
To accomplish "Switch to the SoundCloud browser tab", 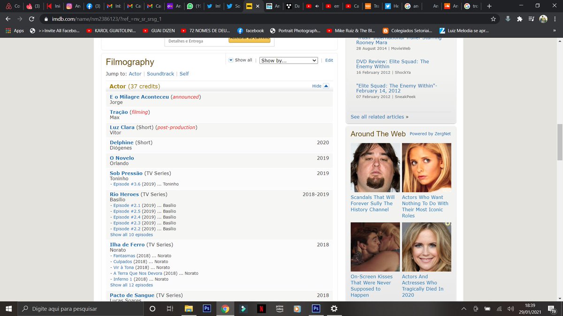I will 451,6.
